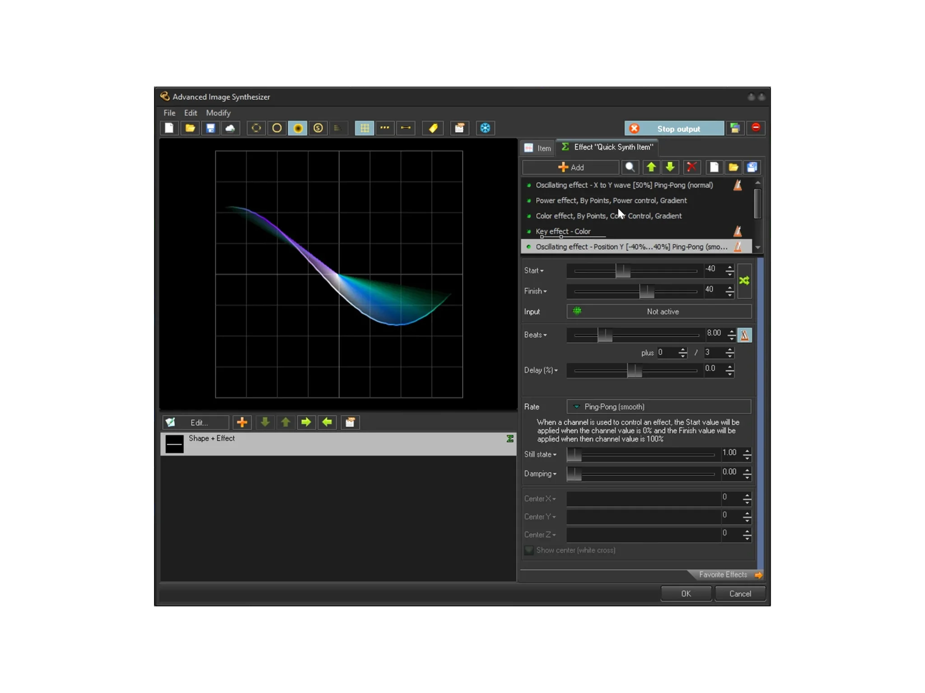Click the snowflake freeze icon in toolbar
The image size is (925, 693).
(x=485, y=129)
